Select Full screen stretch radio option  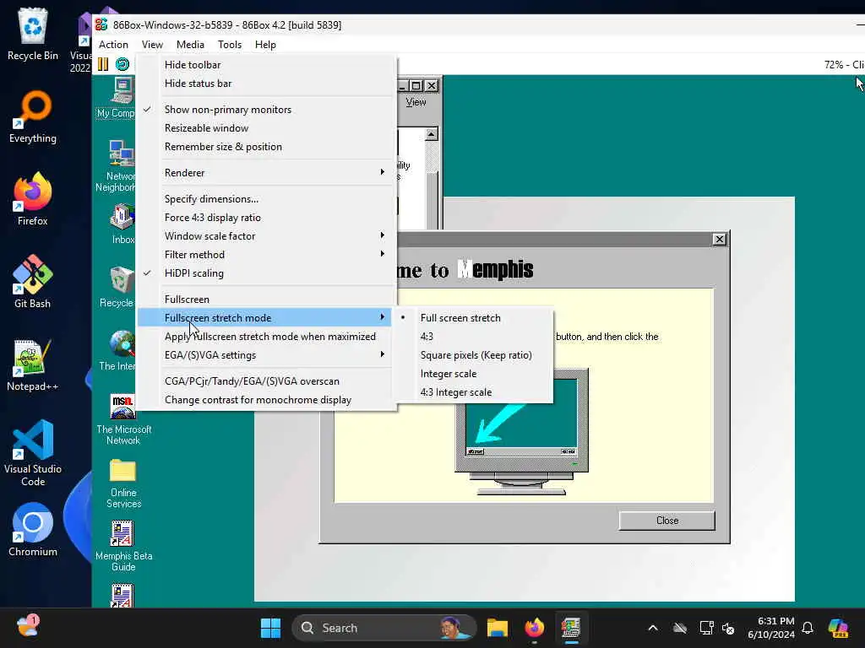473,317
